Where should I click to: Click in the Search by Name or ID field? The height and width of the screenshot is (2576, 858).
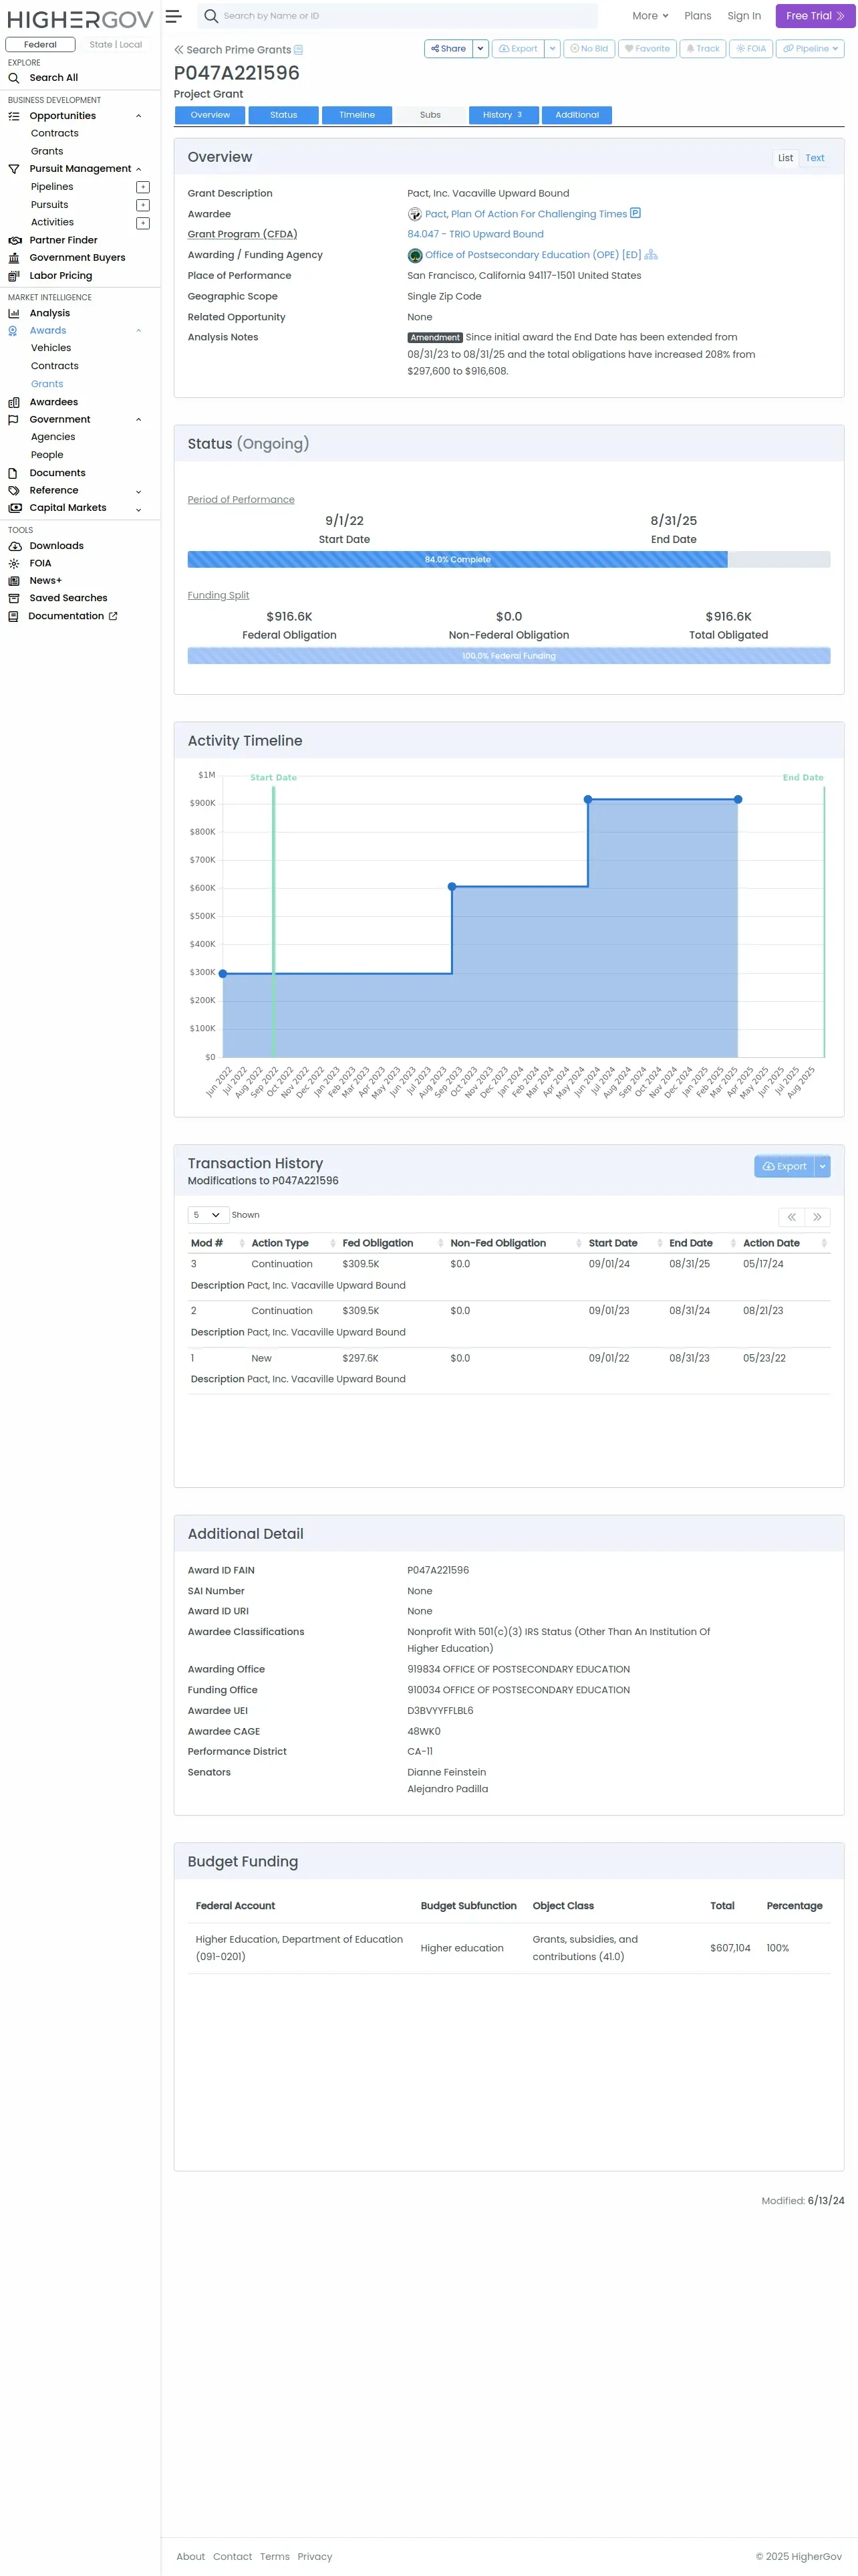point(408,16)
